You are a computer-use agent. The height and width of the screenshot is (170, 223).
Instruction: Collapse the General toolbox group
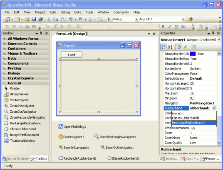5,83
